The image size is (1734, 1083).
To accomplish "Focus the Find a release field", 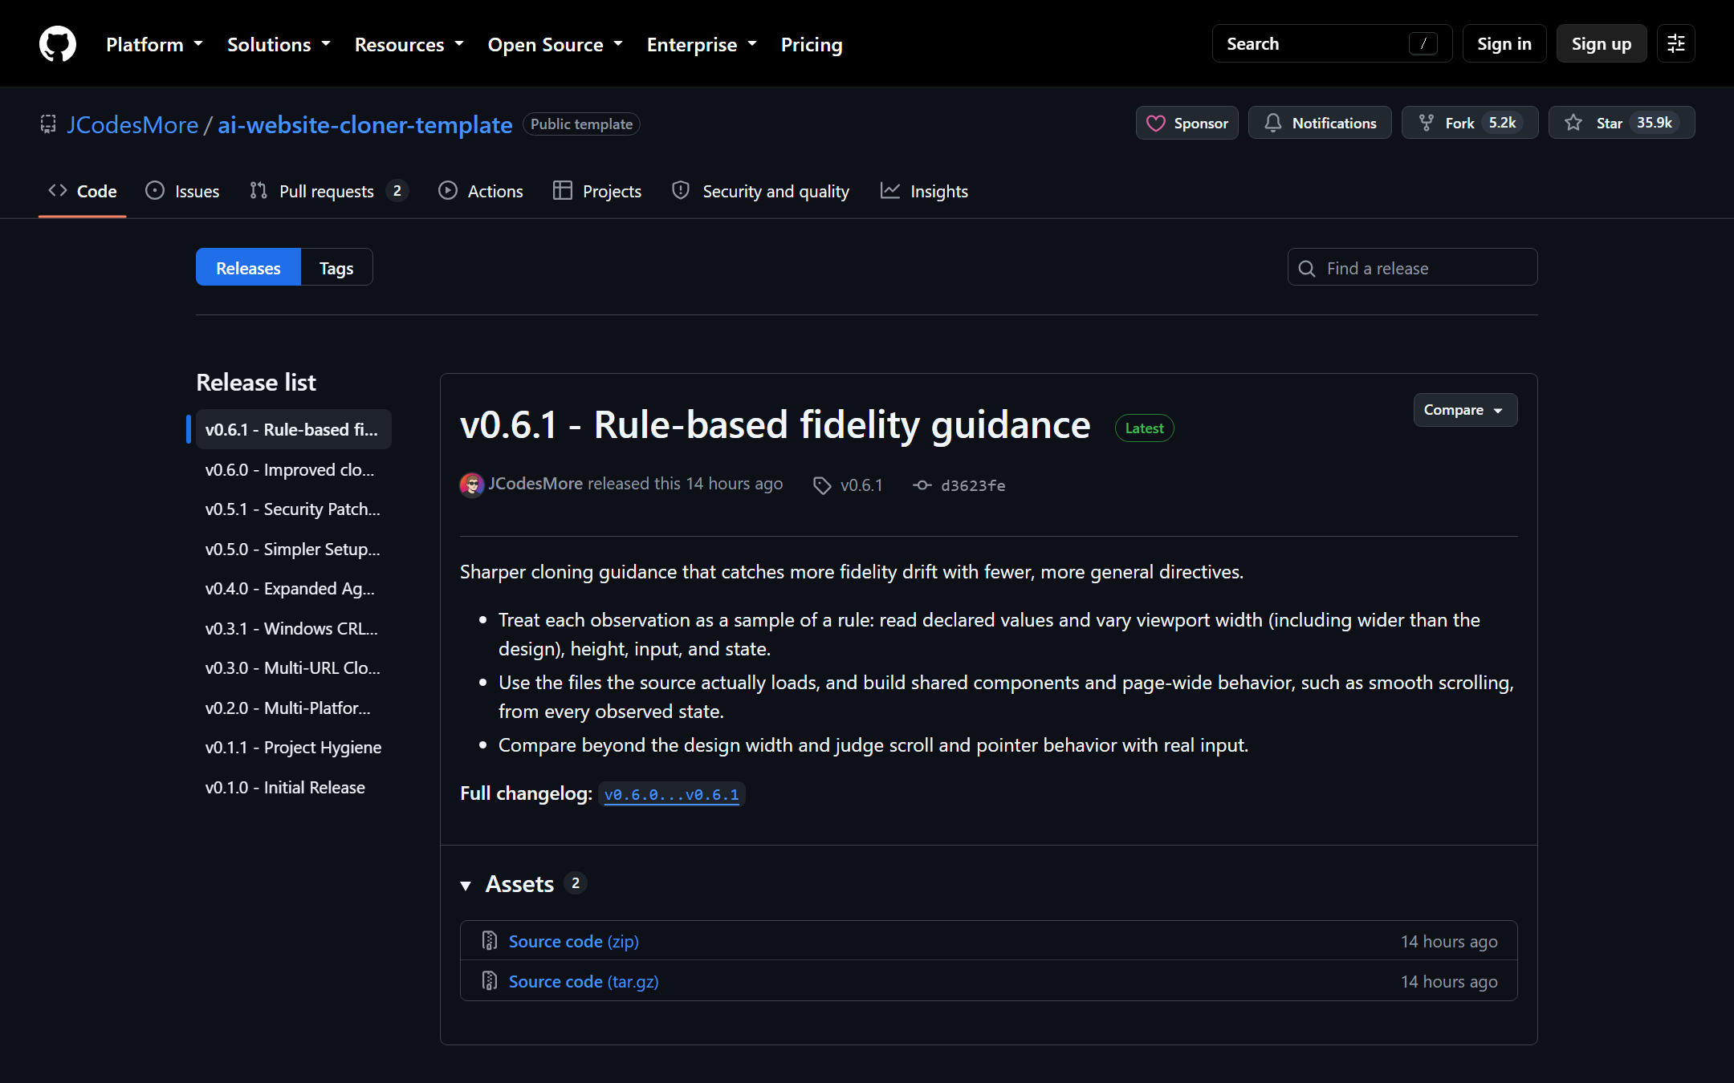I will coord(1412,267).
